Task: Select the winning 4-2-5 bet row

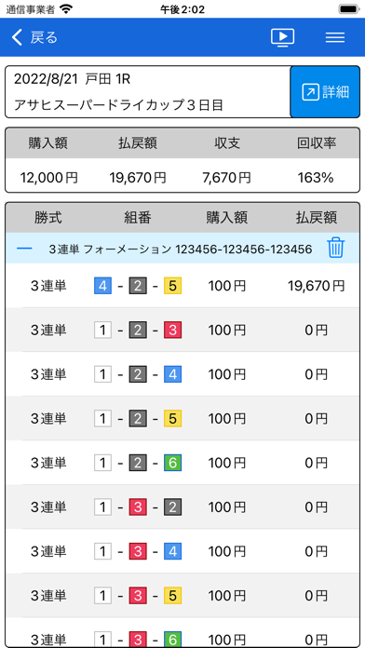Action: point(182,286)
